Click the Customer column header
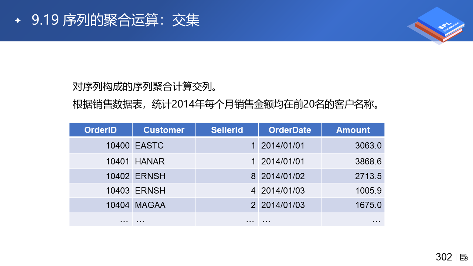473x266 pixels. [x=164, y=130]
